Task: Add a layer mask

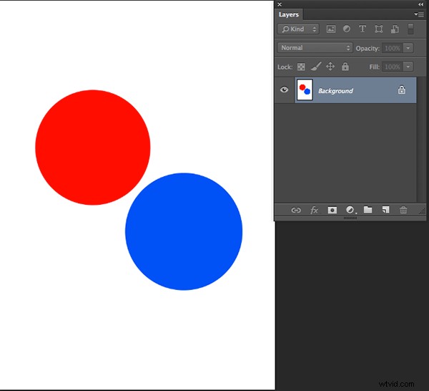Action: coord(332,210)
